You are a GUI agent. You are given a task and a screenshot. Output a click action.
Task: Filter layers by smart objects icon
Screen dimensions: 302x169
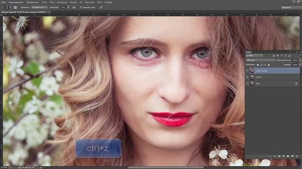[x=289, y=56]
